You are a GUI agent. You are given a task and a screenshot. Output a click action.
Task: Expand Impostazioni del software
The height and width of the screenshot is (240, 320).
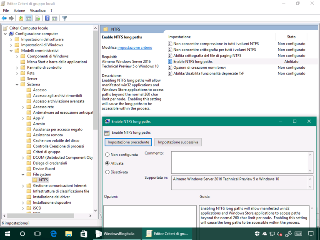coord(11,40)
